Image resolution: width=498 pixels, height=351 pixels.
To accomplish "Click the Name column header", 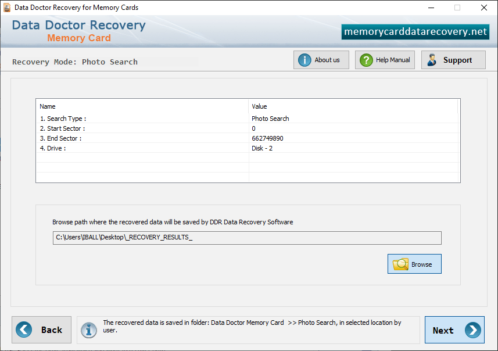I will (x=142, y=106).
